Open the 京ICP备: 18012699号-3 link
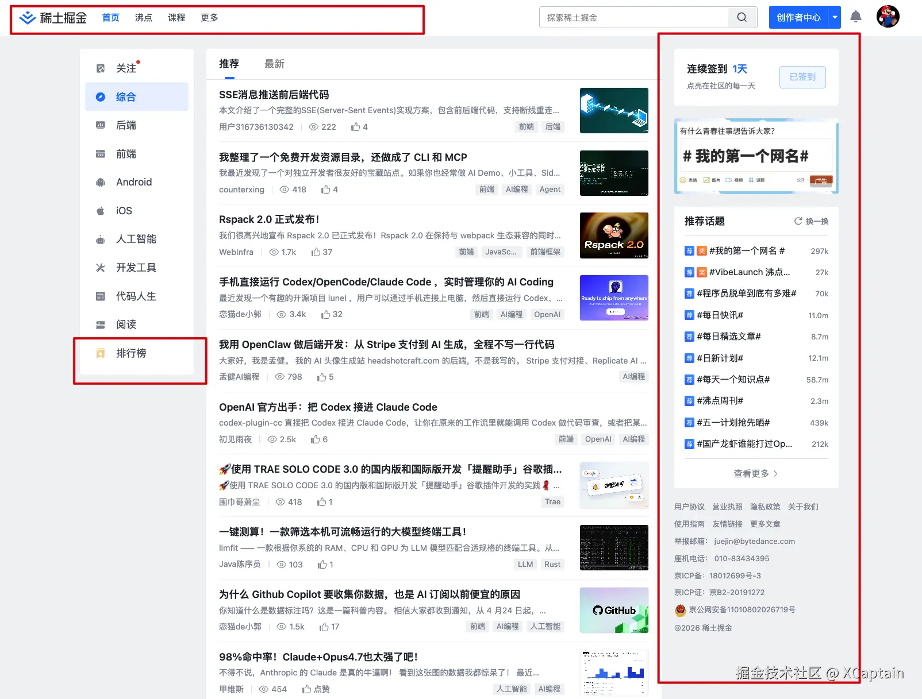922x699 pixels. (717, 576)
